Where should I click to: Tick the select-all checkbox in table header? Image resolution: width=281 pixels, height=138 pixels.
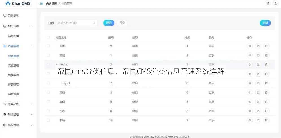click(x=48, y=37)
